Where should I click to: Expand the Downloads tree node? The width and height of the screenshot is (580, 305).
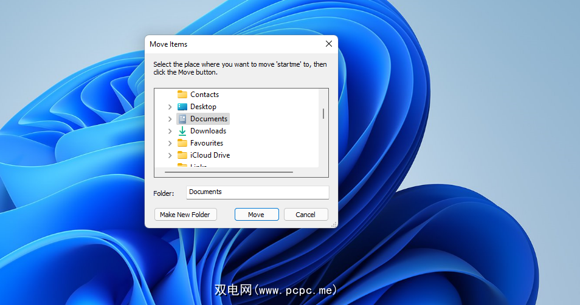tap(170, 132)
